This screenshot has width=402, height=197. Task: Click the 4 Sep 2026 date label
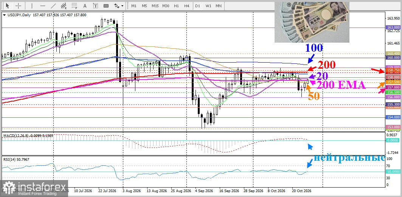pyautogui.click(x=204, y=191)
